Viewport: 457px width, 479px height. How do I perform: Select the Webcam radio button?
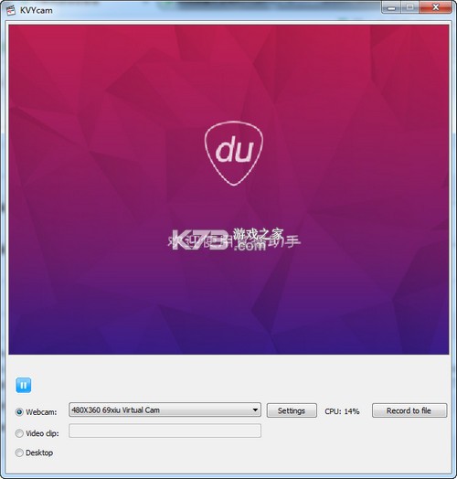click(x=19, y=411)
